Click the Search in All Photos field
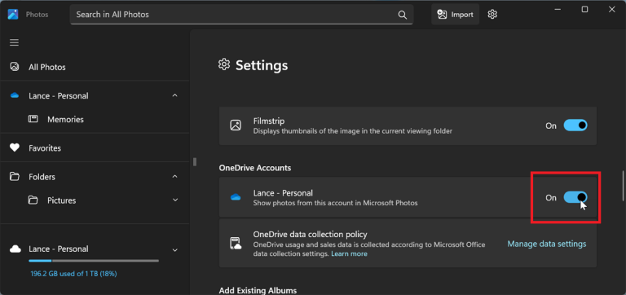This screenshot has width=626, height=295. (241, 15)
